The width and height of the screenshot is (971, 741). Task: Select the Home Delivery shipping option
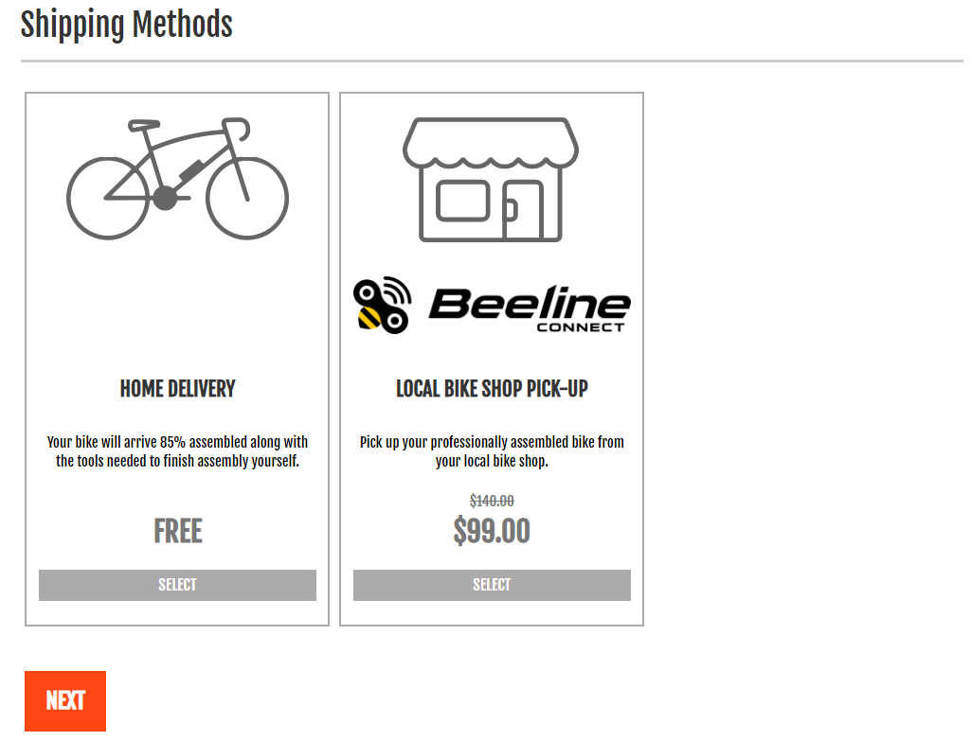pyautogui.click(x=177, y=585)
